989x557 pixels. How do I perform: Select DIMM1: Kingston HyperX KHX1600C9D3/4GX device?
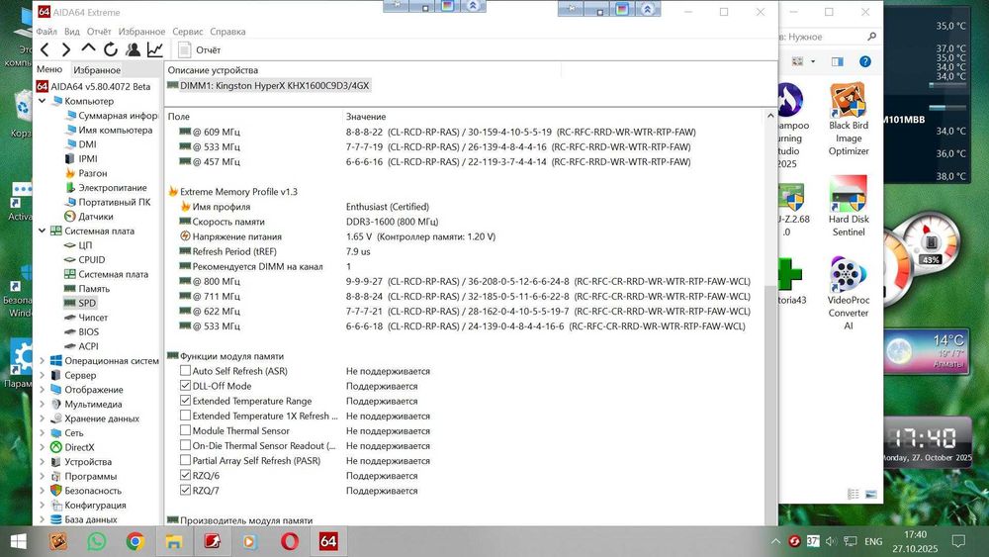(x=269, y=86)
